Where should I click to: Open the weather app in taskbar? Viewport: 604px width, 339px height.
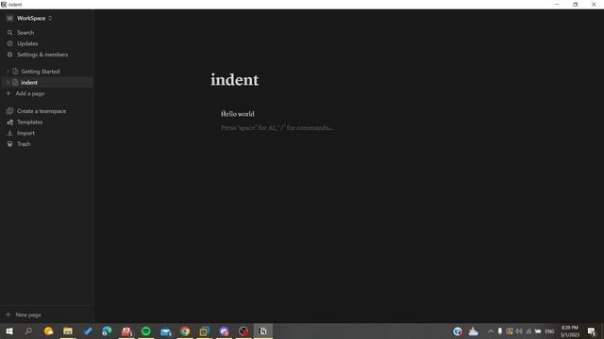pyautogui.click(x=48, y=331)
